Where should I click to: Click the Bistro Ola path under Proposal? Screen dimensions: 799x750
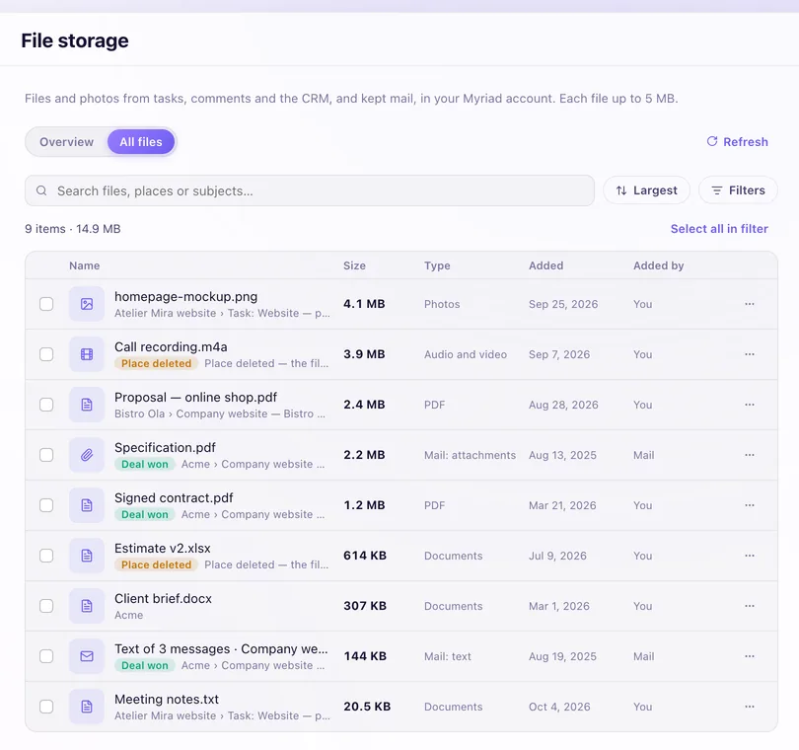point(220,414)
